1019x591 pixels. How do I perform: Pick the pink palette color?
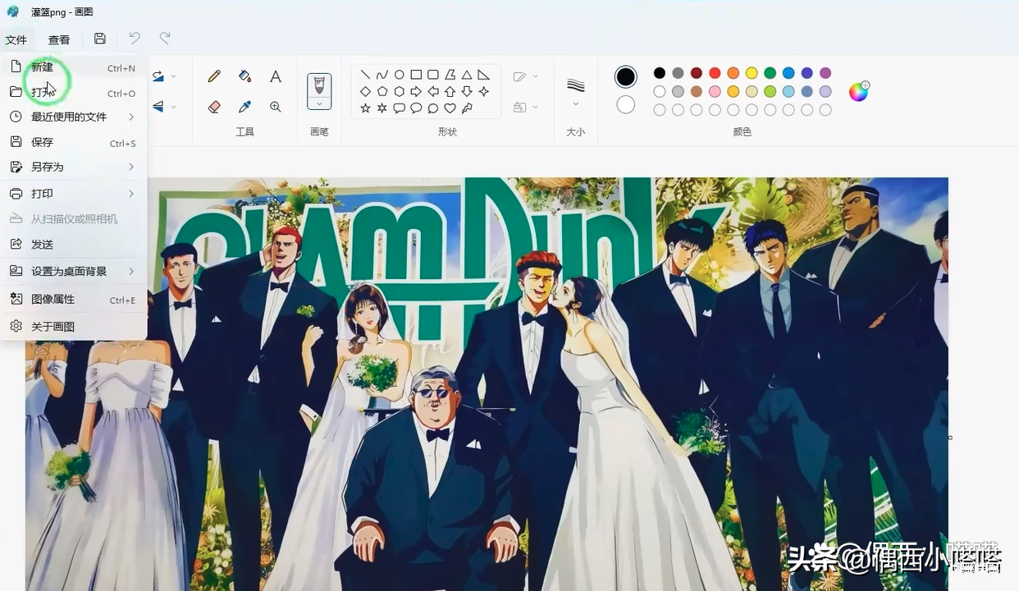[715, 91]
